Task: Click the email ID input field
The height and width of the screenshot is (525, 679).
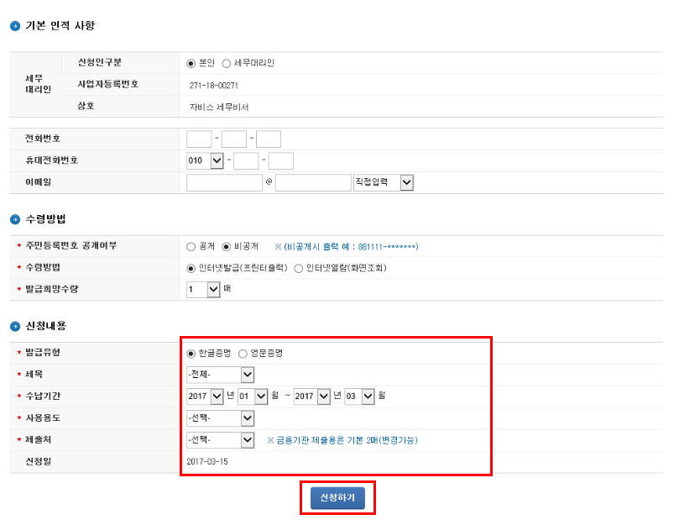Action: pos(224,182)
